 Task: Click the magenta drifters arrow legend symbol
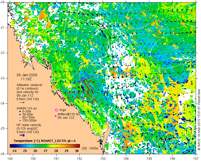click(56, 116)
